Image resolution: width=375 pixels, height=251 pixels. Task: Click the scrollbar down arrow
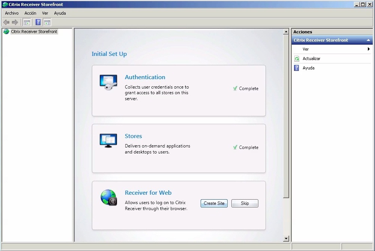pyautogui.click(x=286, y=238)
